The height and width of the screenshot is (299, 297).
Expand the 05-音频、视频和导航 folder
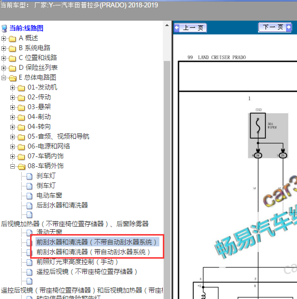[12, 137]
